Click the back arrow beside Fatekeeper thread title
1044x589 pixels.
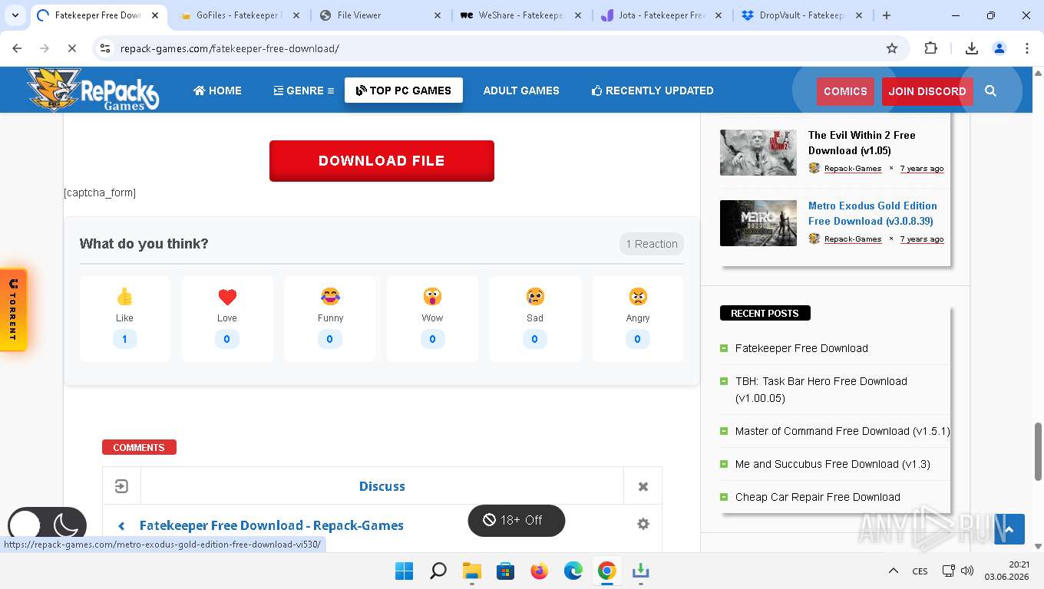121,525
